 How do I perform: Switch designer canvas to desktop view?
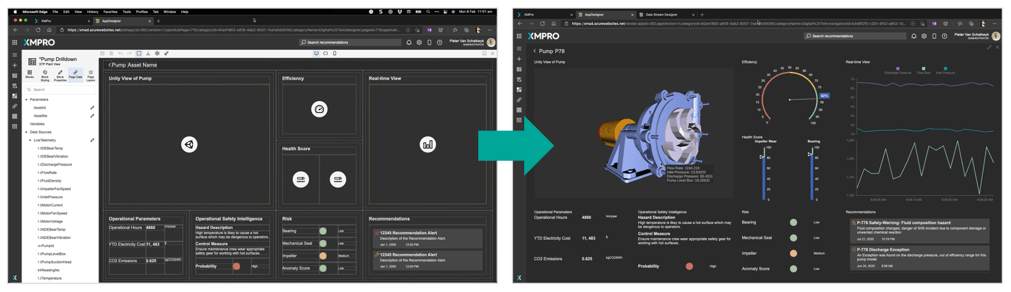click(x=316, y=53)
